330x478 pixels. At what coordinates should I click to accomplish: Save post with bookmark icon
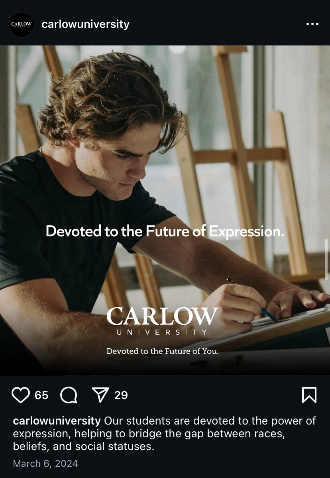[309, 395]
